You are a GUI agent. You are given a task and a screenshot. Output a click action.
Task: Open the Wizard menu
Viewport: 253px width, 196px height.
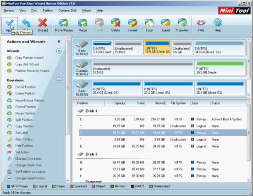(x=87, y=11)
